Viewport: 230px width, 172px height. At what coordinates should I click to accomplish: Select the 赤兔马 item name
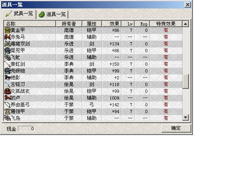pos(18,37)
